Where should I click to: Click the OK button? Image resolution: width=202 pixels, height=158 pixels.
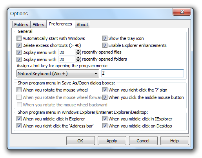[x=80, y=141]
